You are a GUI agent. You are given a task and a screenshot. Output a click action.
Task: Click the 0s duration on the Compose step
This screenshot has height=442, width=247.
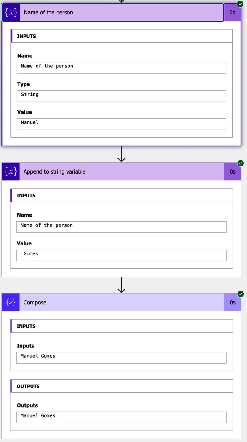tap(233, 302)
